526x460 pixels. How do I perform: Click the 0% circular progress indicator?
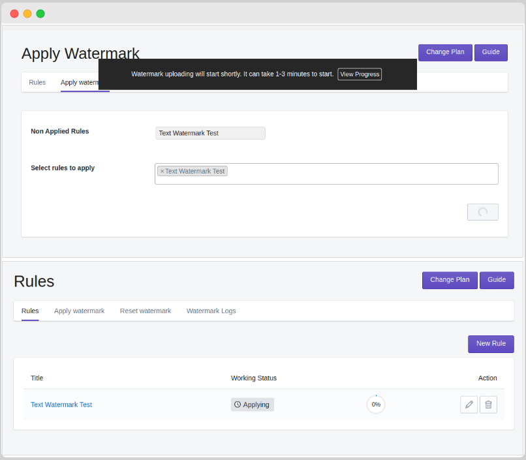point(376,405)
